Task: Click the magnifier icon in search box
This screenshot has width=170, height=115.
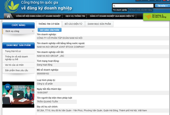Action: tap(114, 6)
